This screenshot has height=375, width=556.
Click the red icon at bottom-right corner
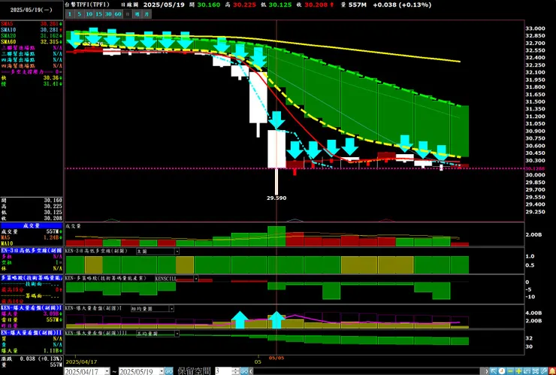pos(552,371)
